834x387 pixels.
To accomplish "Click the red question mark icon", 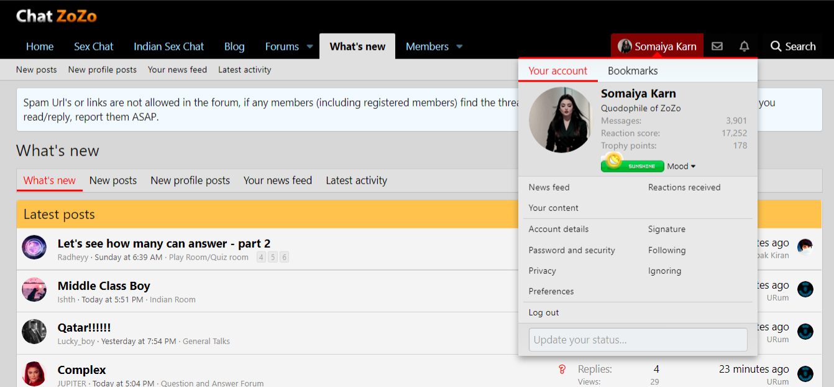I will point(562,370).
